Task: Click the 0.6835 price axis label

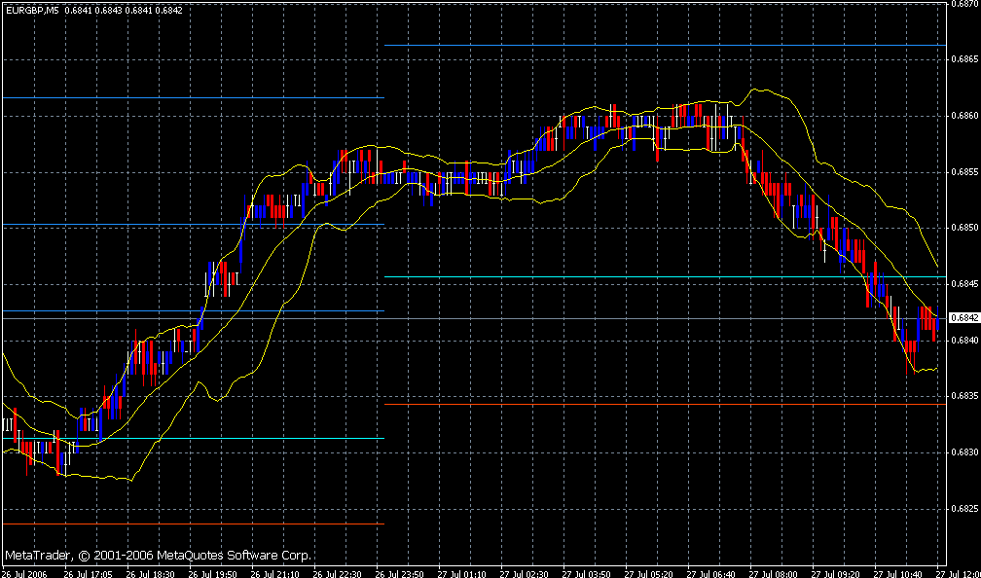Action: pos(964,396)
